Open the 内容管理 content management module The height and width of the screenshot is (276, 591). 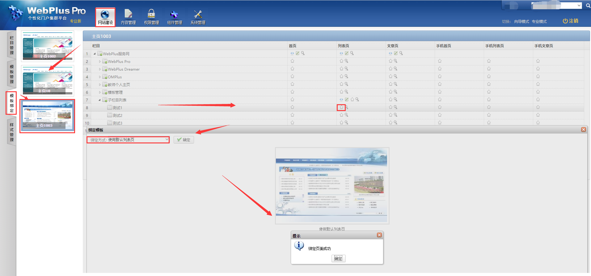coord(128,17)
